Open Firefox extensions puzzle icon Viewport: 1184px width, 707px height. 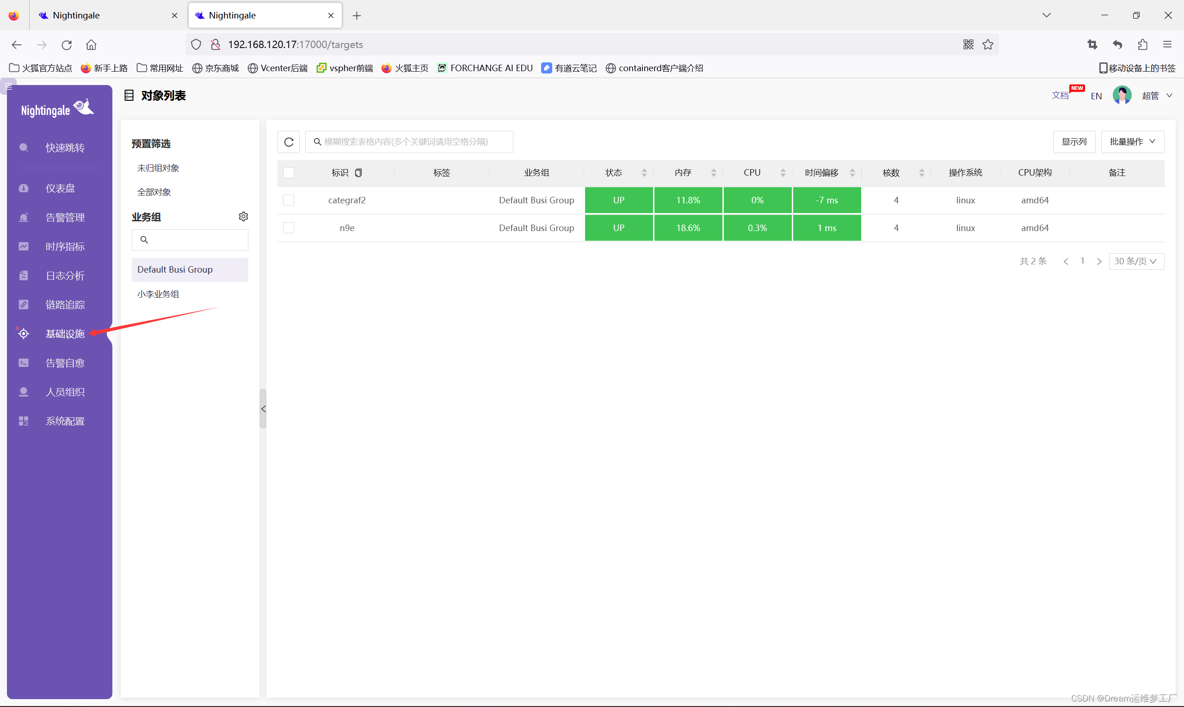pos(1142,45)
